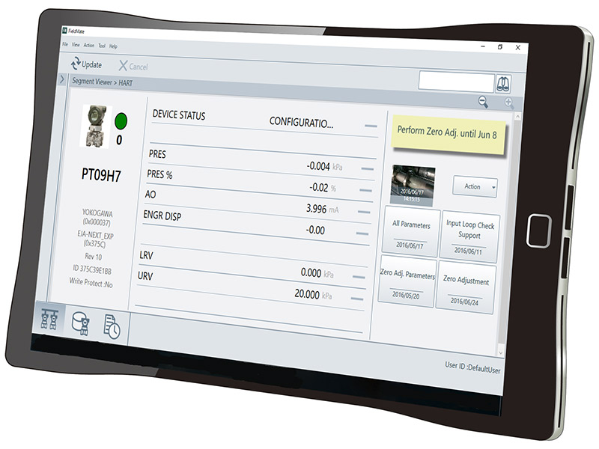Open the File menu
The image size is (599, 449).
tap(65, 45)
